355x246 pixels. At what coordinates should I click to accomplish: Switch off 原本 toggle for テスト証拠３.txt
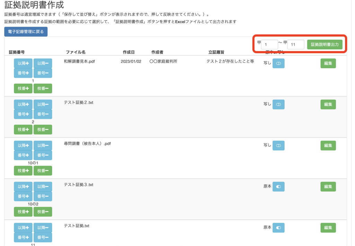[278, 187]
